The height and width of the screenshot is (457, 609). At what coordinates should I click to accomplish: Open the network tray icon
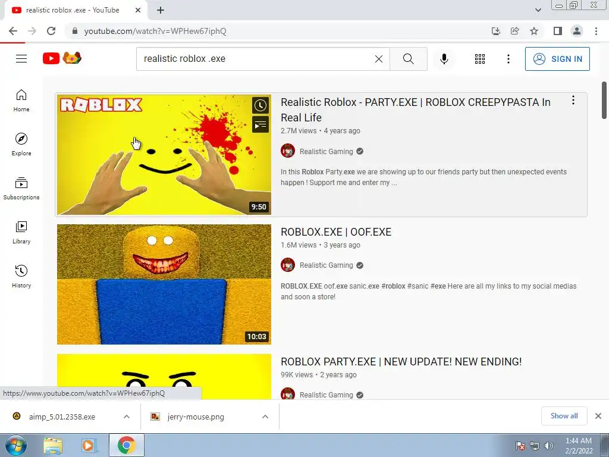click(535, 446)
